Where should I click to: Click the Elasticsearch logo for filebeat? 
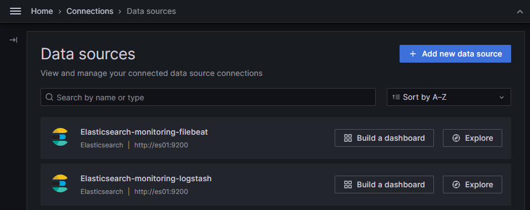(60, 137)
